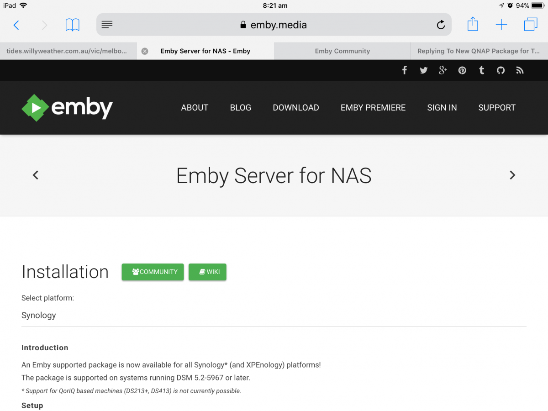
Task: Tap the emby.media address bar
Action: click(274, 25)
